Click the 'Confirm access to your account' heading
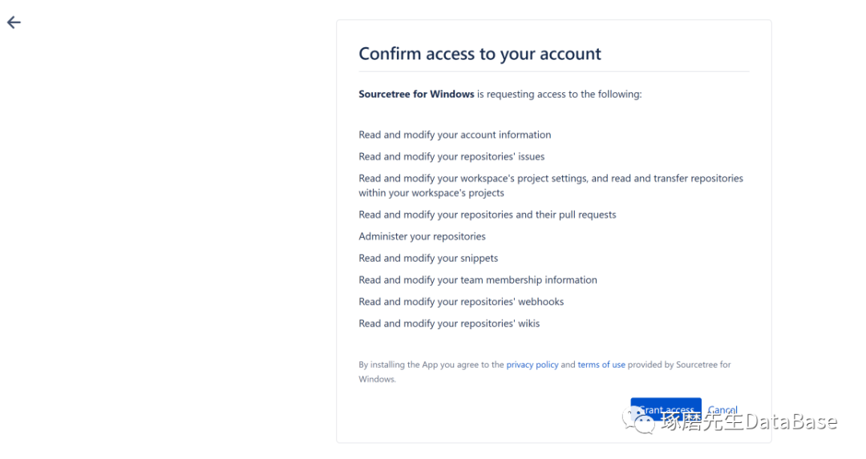 (x=480, y=54)
